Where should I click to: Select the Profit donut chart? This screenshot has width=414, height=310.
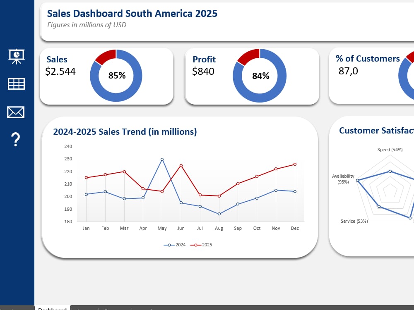point(260,76)
